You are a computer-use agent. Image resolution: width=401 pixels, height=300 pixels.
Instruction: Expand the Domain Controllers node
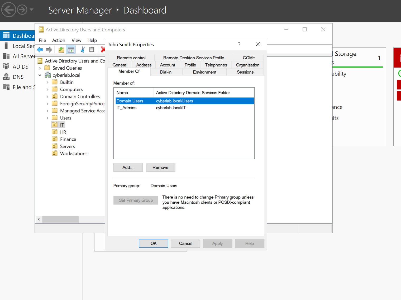(47, 97)
